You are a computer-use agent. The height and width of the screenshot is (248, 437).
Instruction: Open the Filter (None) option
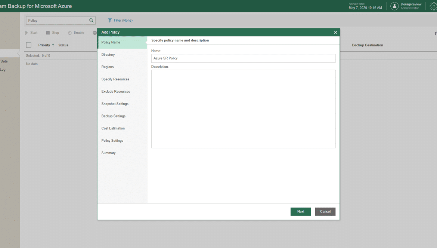tap(120, 20)
